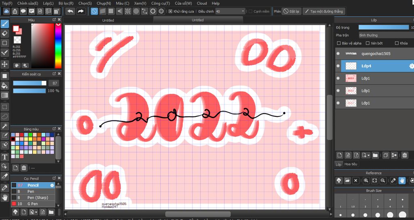Delete layer with trash icon in layer panel
Screen dimensions: 414x220
pos(404,155)
